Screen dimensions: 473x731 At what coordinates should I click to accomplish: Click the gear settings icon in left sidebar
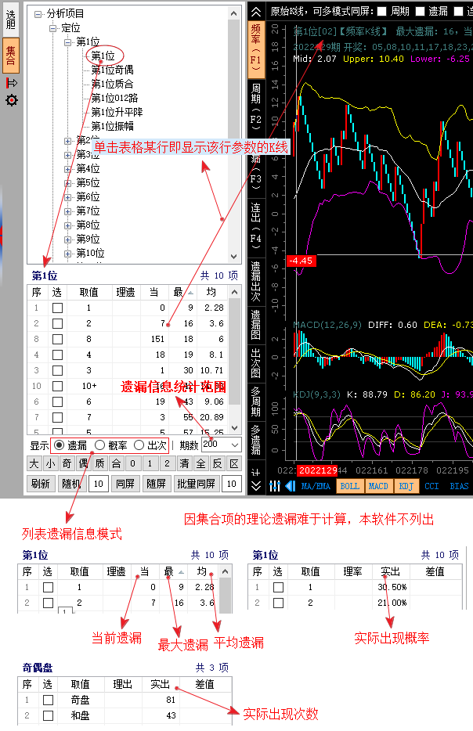(11, 100)
